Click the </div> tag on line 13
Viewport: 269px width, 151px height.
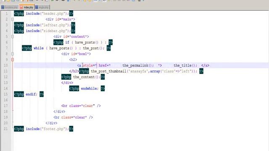(67, 83)
